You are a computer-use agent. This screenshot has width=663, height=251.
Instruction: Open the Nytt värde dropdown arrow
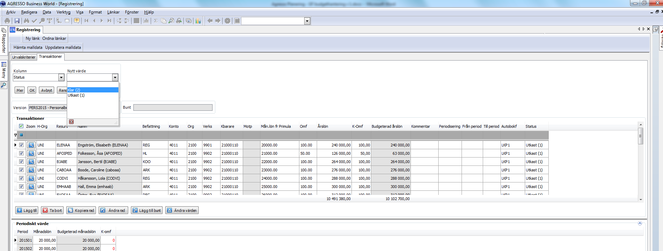point(115,78)
